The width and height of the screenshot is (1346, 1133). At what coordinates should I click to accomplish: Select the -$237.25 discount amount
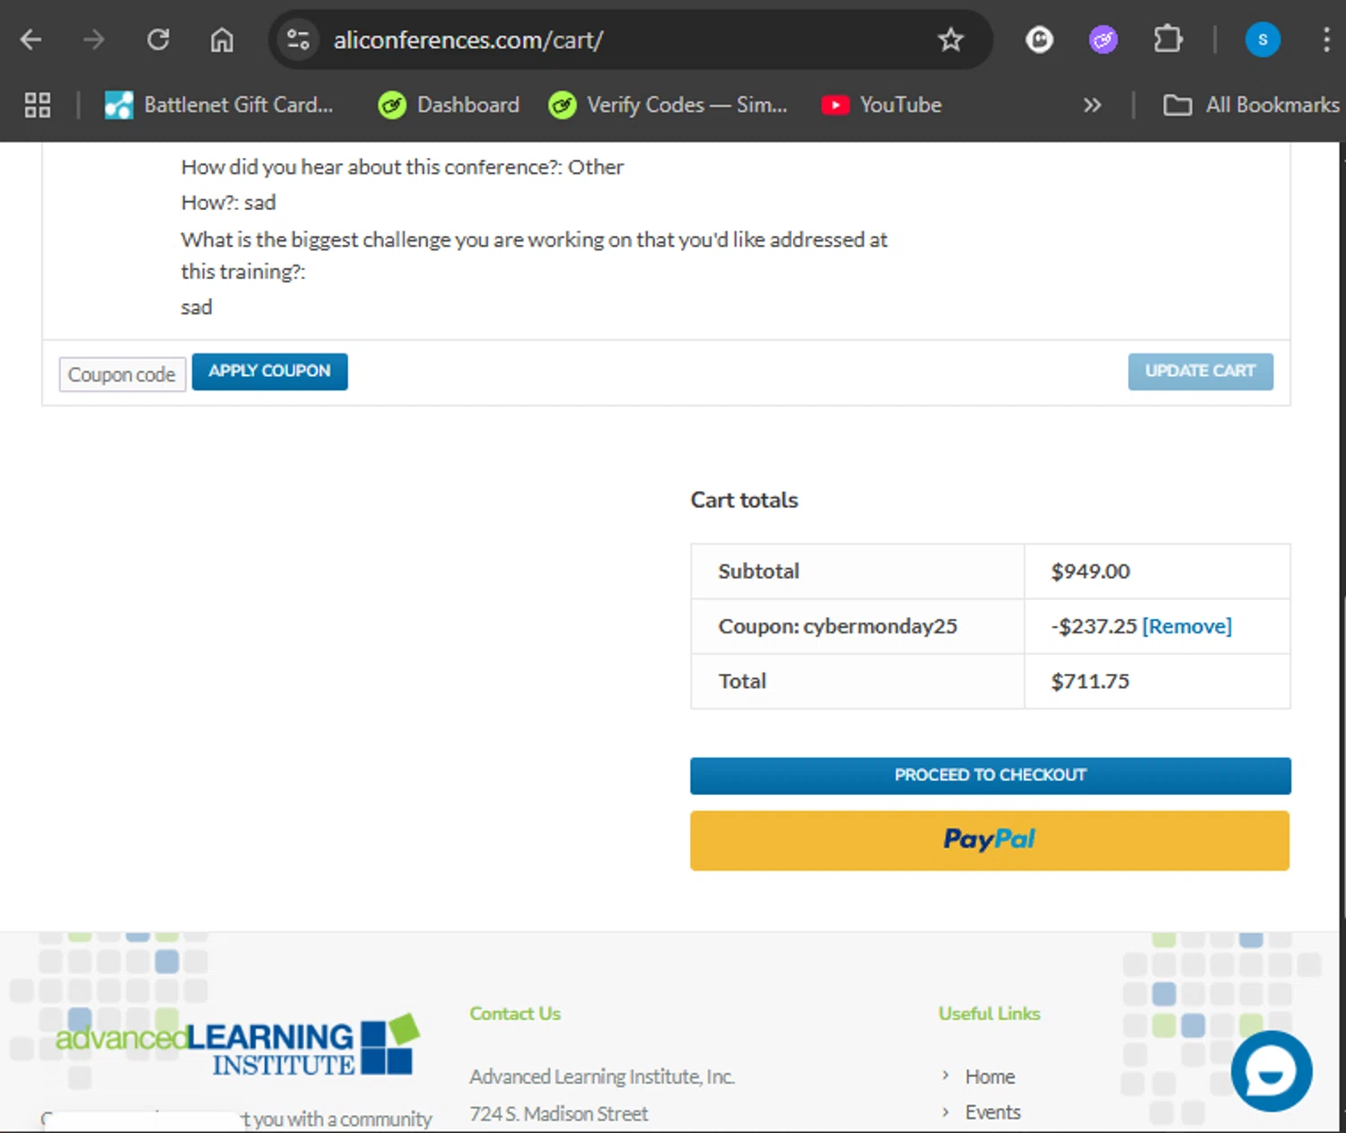click(1094, 626)
